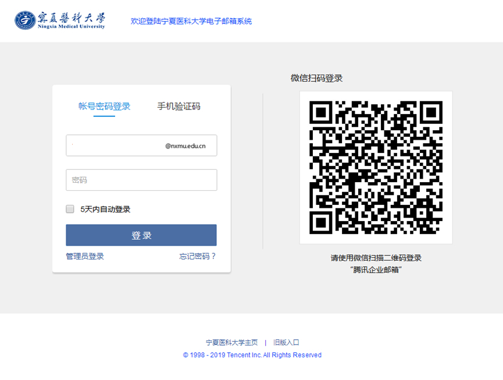Click the Ningxia Medical University logo
This screenshot has width=503, height=380.
point(60,20)
